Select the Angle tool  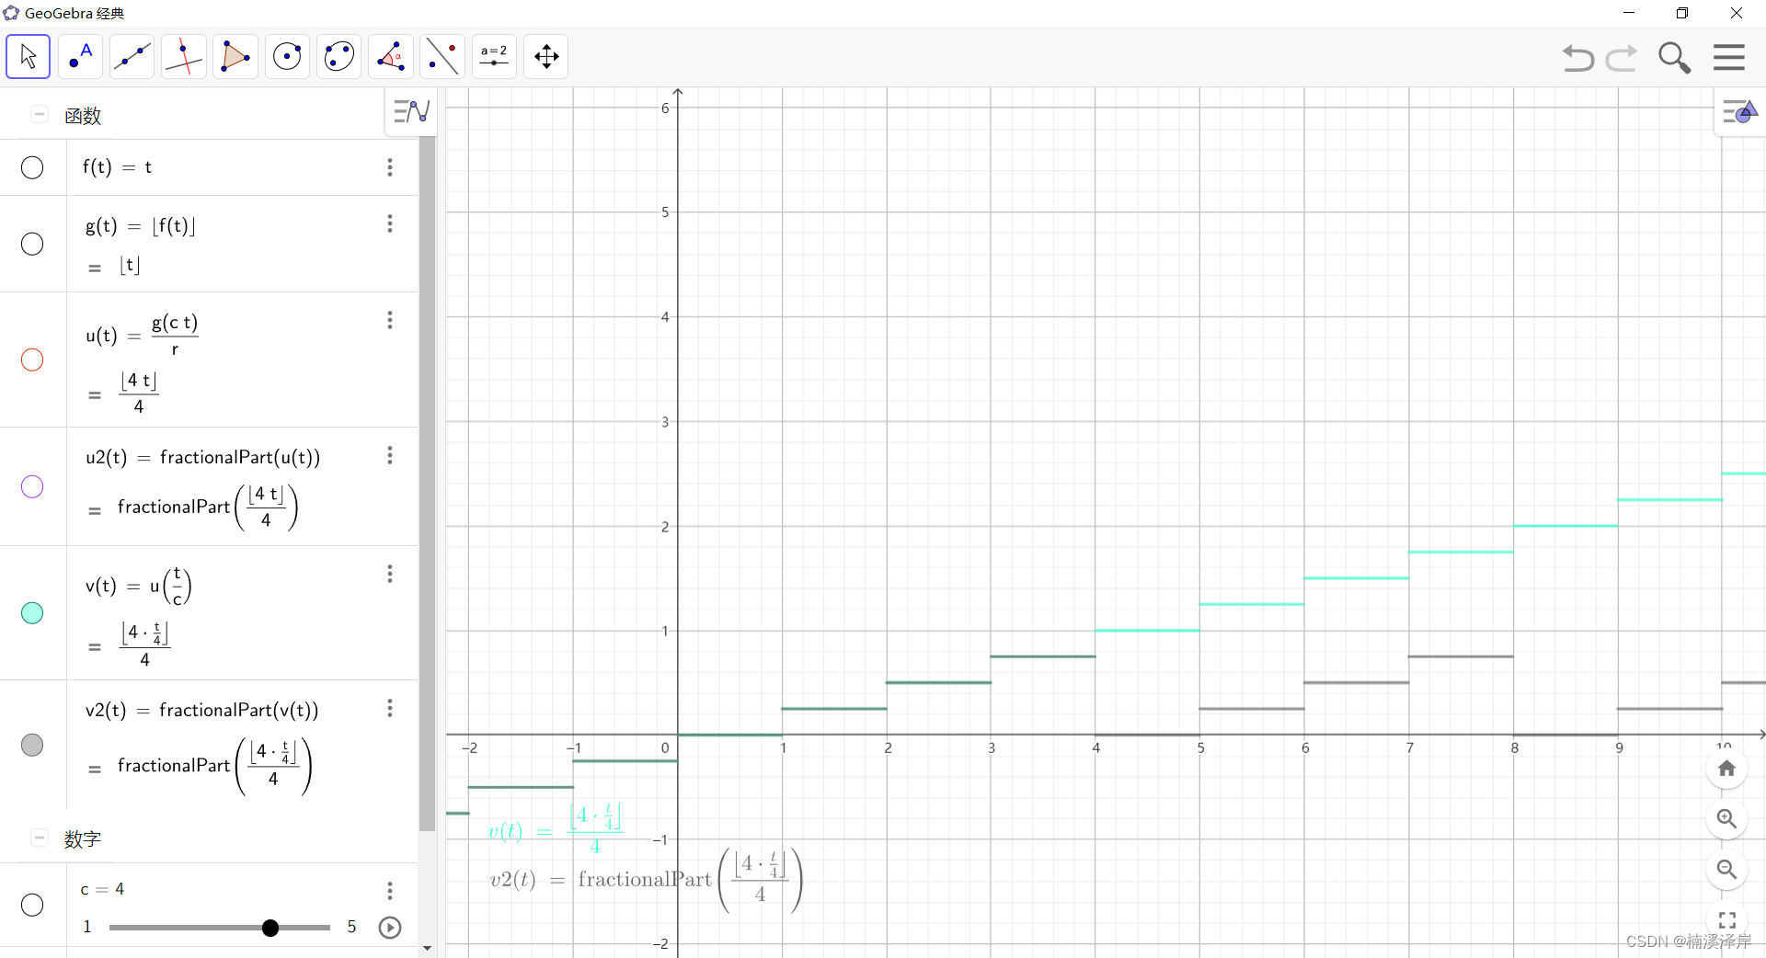click(x=391, y=57)
